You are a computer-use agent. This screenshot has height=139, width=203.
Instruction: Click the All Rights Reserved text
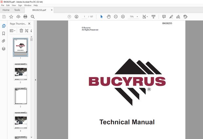(x=90, y=30)
